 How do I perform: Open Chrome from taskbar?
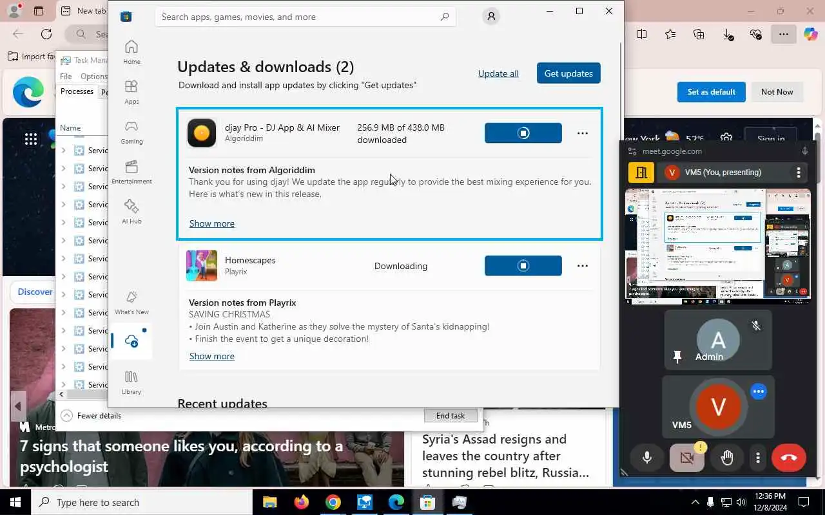point(333,502)
